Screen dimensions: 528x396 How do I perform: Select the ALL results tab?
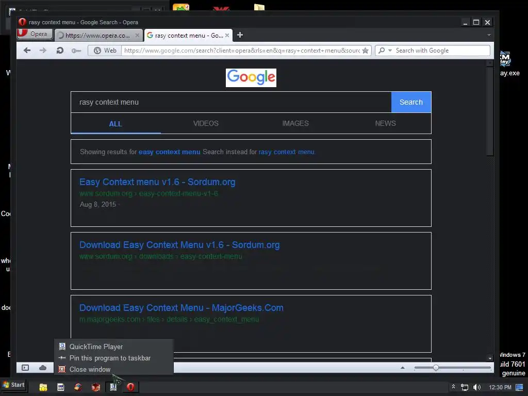click(x=115, y=124)
